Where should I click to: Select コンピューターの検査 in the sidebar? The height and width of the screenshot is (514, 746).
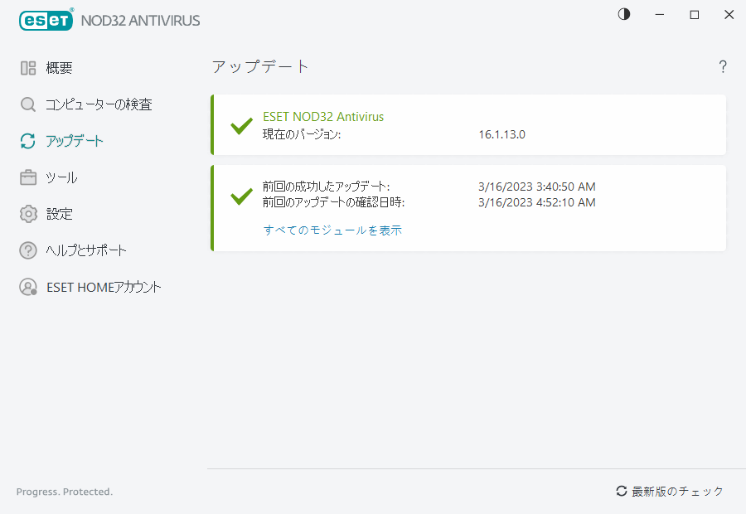pyautogui.click(x=99, y=104)
